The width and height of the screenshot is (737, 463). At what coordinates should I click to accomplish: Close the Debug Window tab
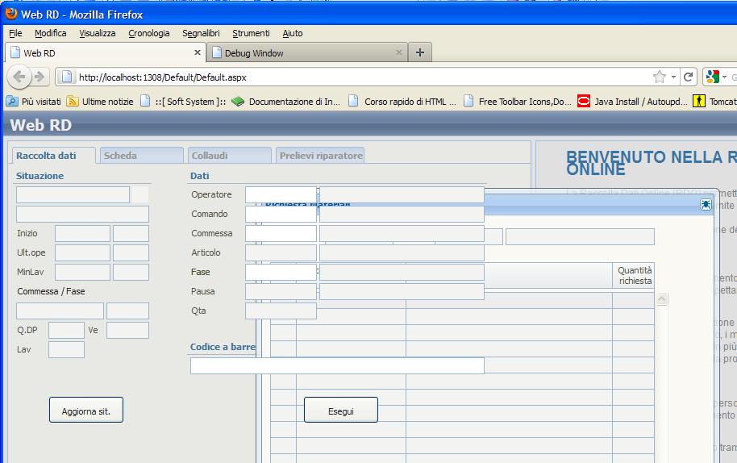click(398, 52)
